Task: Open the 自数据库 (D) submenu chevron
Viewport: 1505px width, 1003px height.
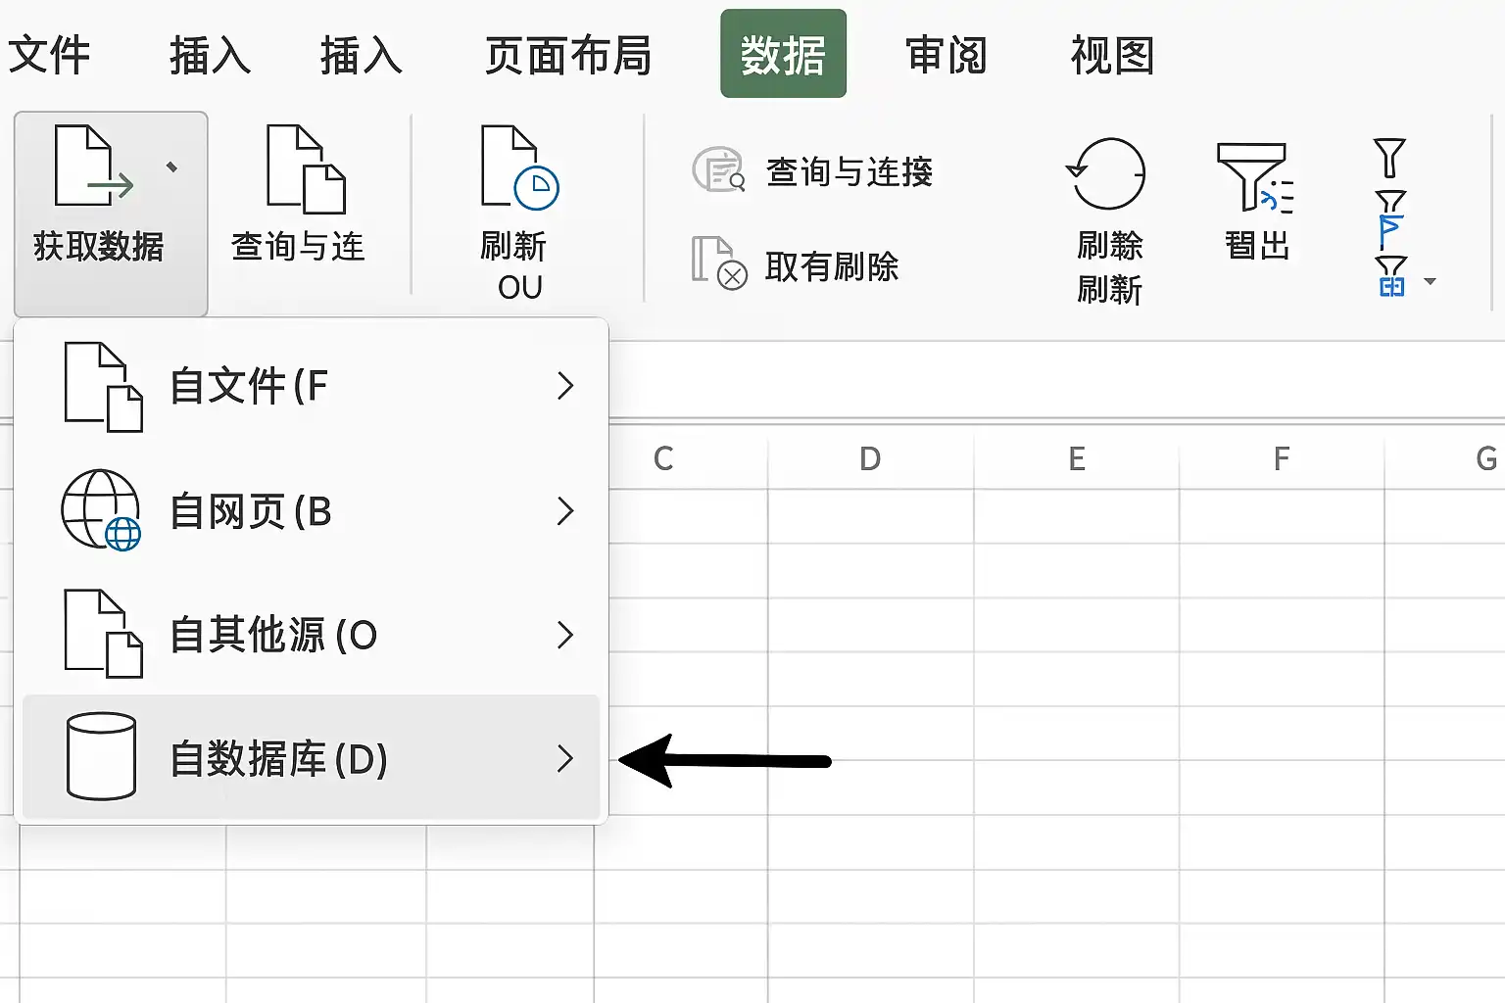Action: pyautogui.click(x=564, y=758)
